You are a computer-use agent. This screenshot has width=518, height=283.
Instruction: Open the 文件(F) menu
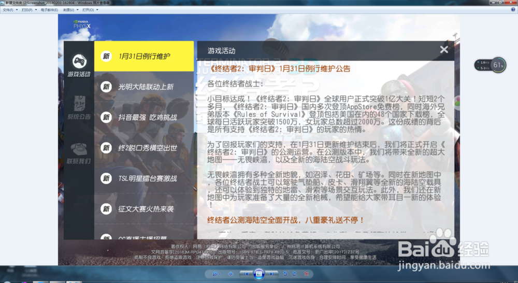point(10,10)
